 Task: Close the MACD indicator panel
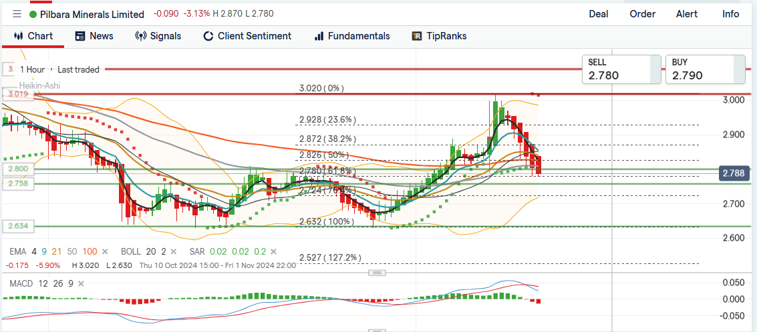[82, 283]
